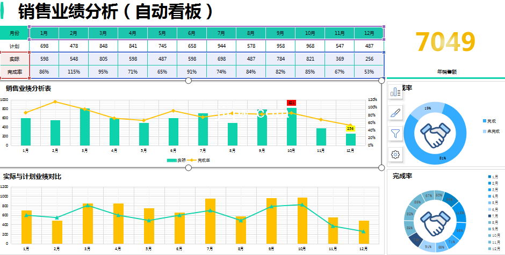This screenshot has height=255, width=505.
Task: Select the 7月 legend entry in donut chart
Action: point(494,216)
